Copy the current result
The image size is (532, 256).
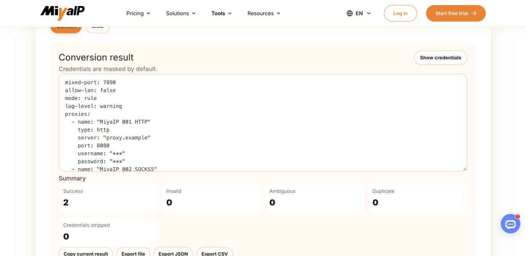86,253
